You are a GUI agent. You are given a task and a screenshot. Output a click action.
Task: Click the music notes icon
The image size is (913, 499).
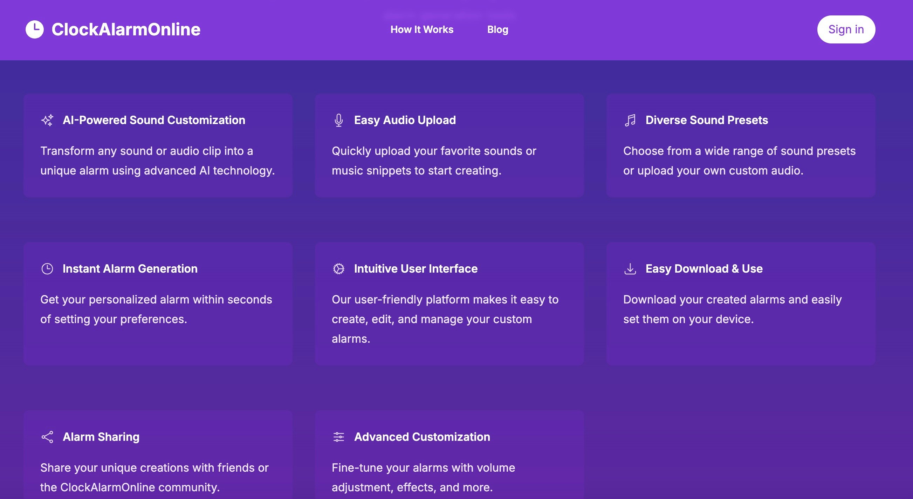point(630,120)
